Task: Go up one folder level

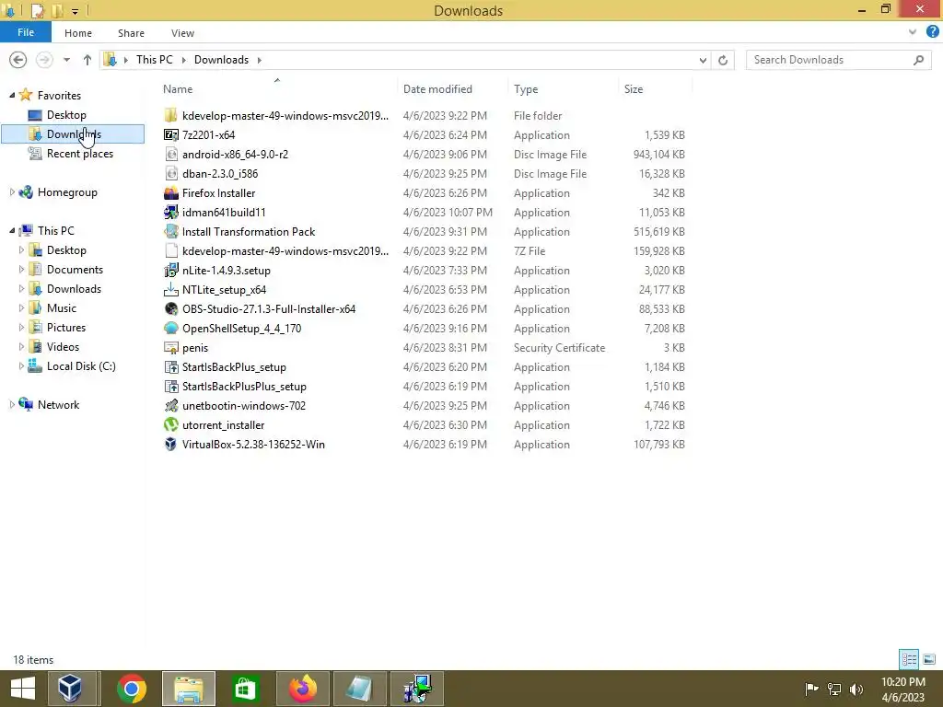Action: click(87, 60)
